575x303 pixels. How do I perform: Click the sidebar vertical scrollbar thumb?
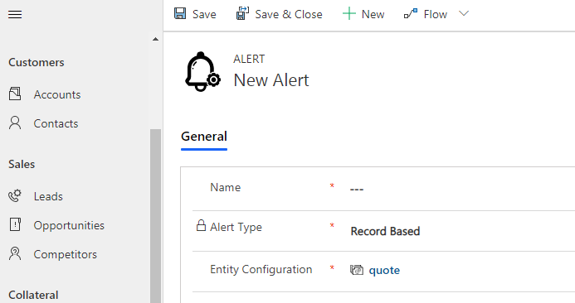[155, 216]
